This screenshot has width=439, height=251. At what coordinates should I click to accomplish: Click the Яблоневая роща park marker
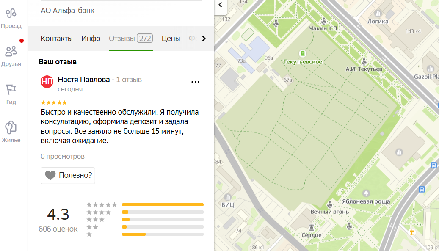(366, 193)
